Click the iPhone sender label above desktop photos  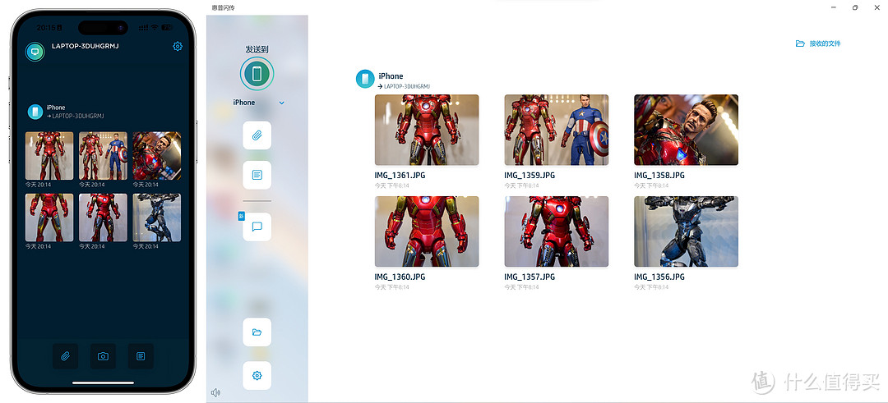pos(391,76)
